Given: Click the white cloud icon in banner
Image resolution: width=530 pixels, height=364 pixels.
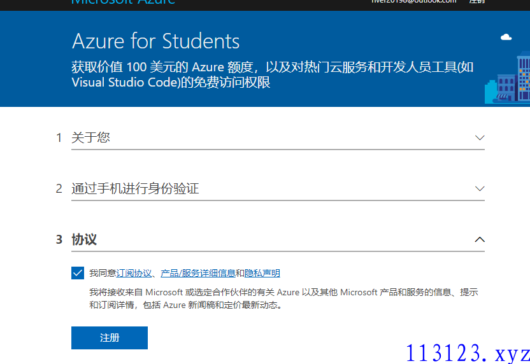Looking at the screenshot, I should tap(506, 37).
